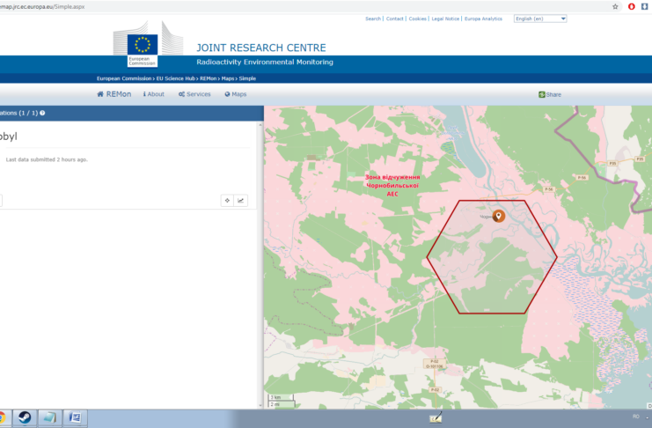Click the European Commission breadcrumb
Image resolution: width=652 pixels, height=428 pixels.
coord(124,78)
